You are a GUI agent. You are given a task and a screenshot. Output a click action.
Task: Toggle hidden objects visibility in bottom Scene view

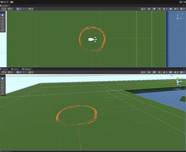[x=171, y=72]
